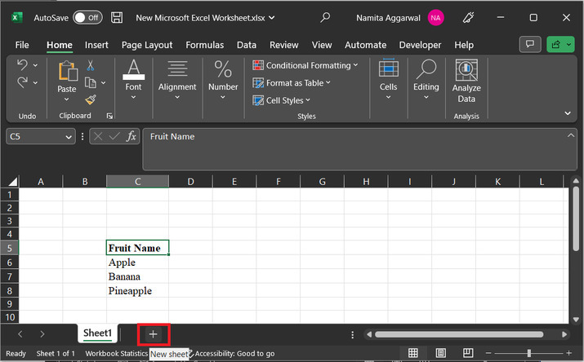Click the Analyze Data button
Image resolution: width=584 pixels, height=362 pixels.
(466, 82)
